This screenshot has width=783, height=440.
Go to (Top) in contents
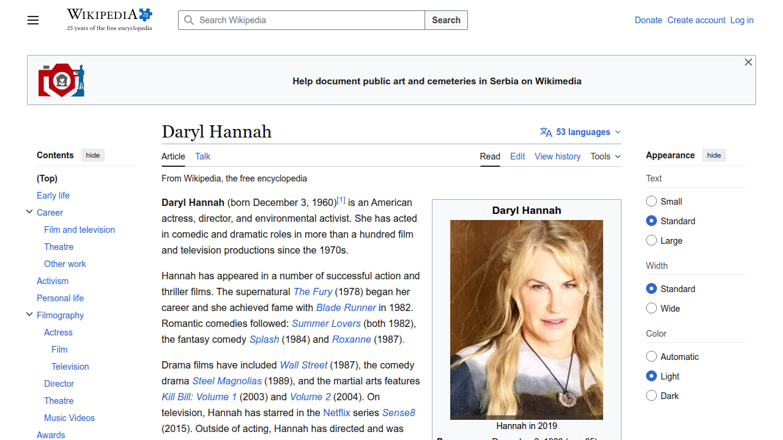(x=47, y=178)
